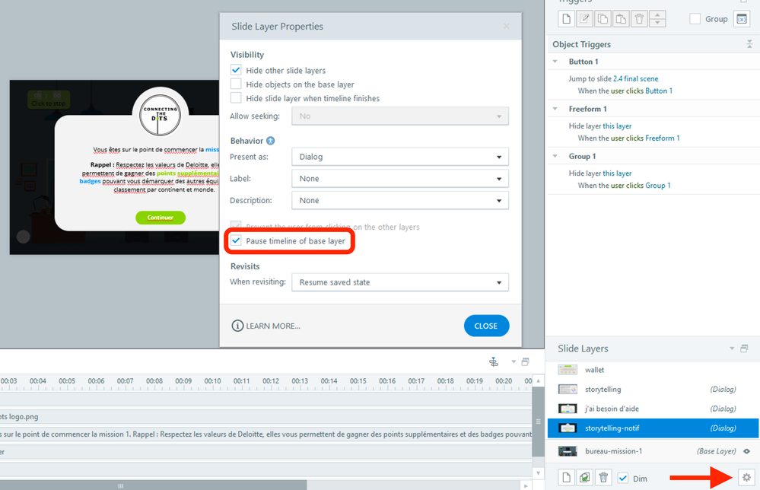Image resolution: width=760 pixels, height=490 pixels.
Task: Uncheck Pause timeline of base layer
Action: pyautogui.click(x=236, y=241)
